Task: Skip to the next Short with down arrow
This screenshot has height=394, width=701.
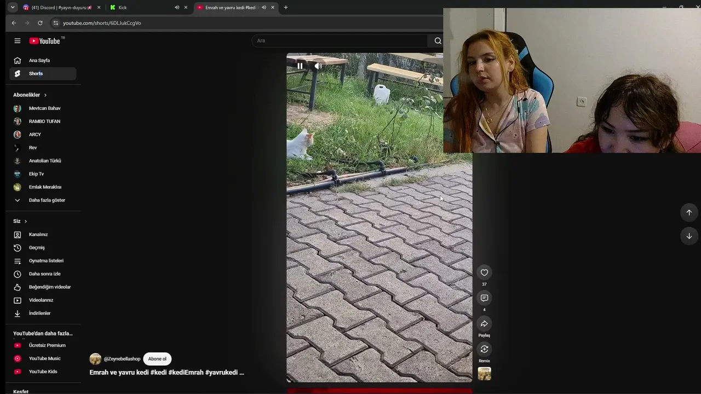Action: click(x=689, y=236)
